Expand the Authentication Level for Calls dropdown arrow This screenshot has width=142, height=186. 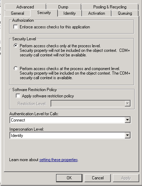(128, 120)
